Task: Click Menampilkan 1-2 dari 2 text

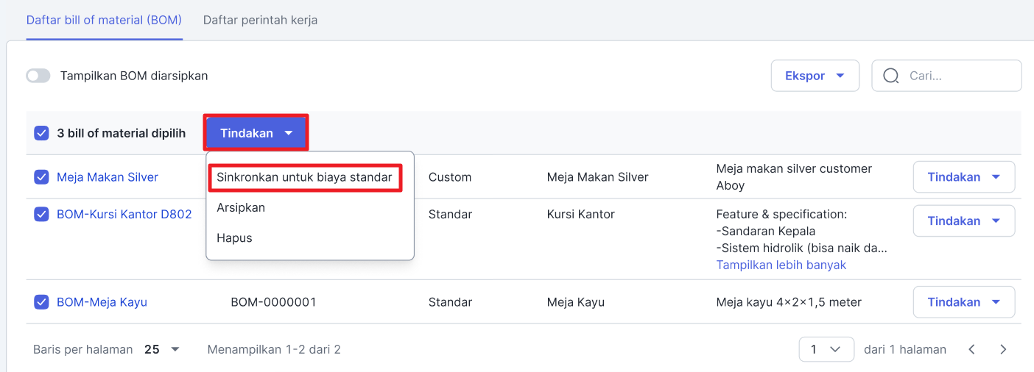Action: (274, 350)
